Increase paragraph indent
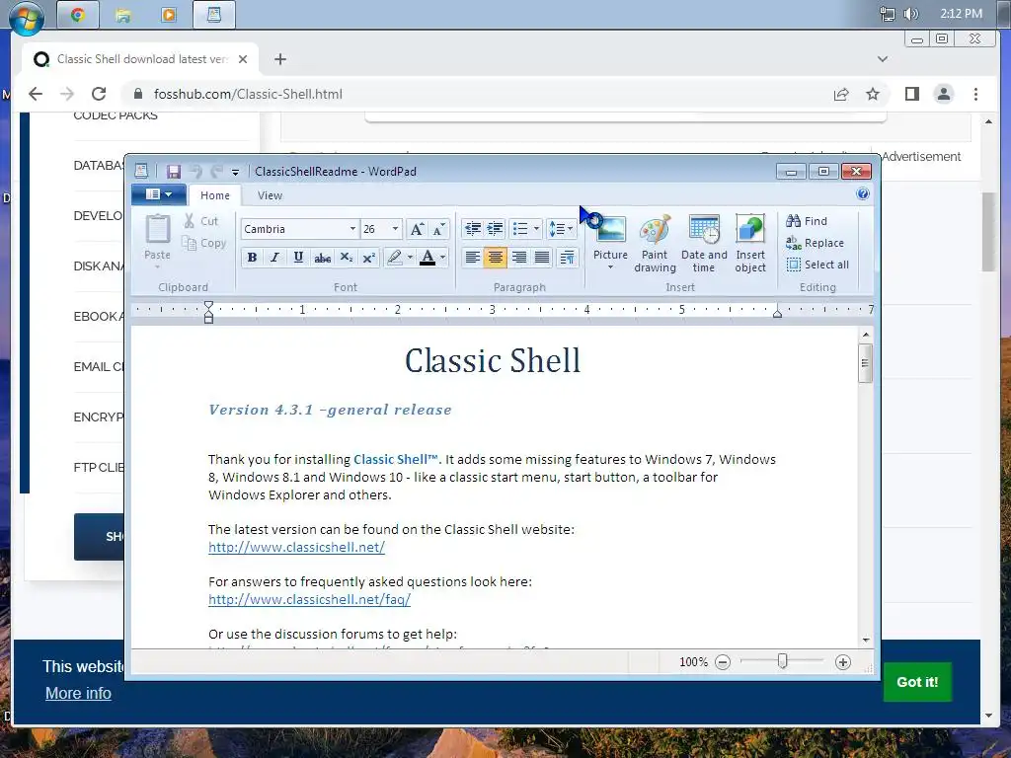This screenshot has height=758, width=1011. [495, 228]
